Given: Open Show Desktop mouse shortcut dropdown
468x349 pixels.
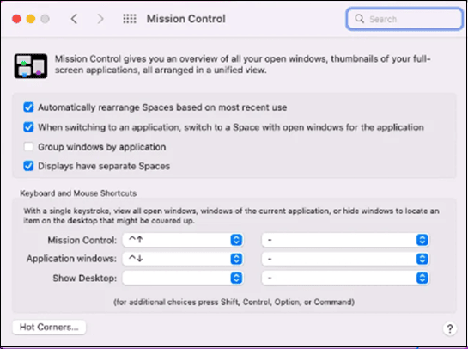Looking at the screenshot, I should pos(345,279).
